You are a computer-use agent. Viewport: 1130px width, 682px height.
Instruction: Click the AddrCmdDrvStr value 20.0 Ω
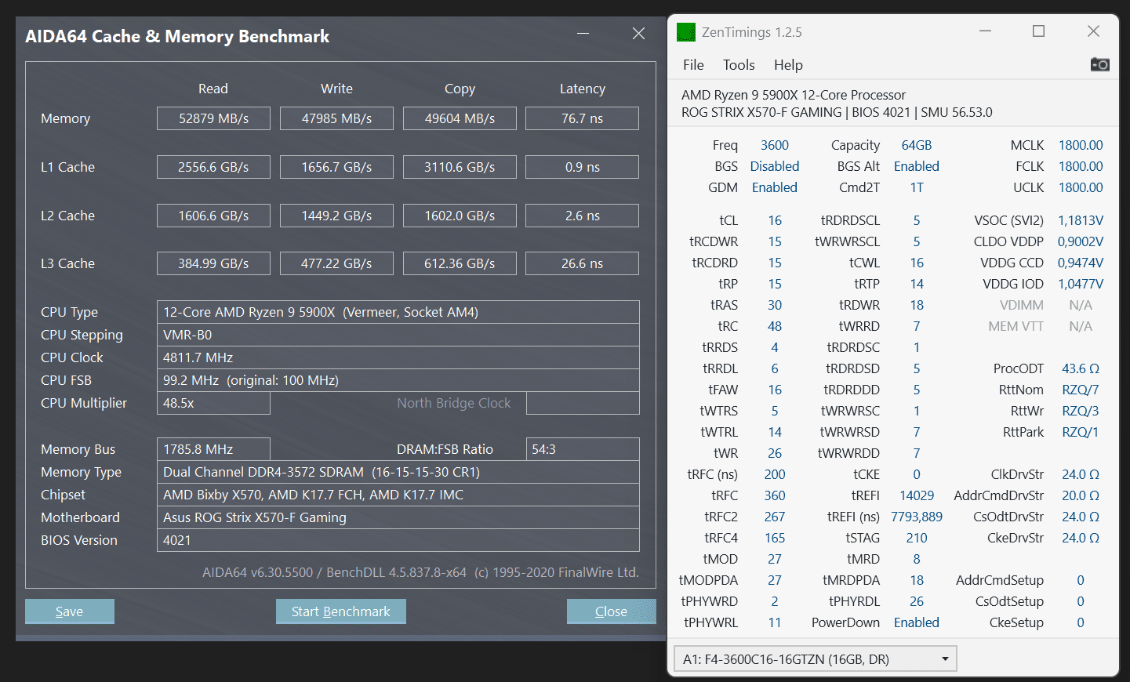(x=1081, y=495)
